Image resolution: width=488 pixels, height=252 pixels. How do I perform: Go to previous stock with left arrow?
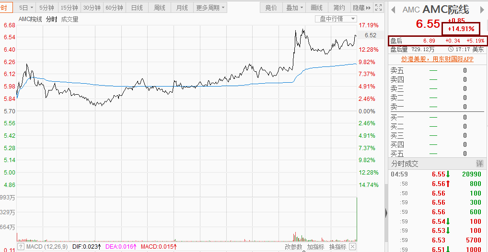point(393,10)
